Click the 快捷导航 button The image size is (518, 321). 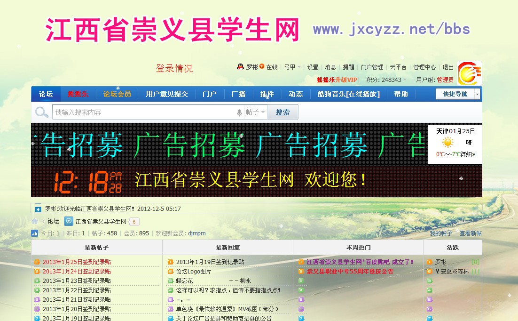coord(455,94)
